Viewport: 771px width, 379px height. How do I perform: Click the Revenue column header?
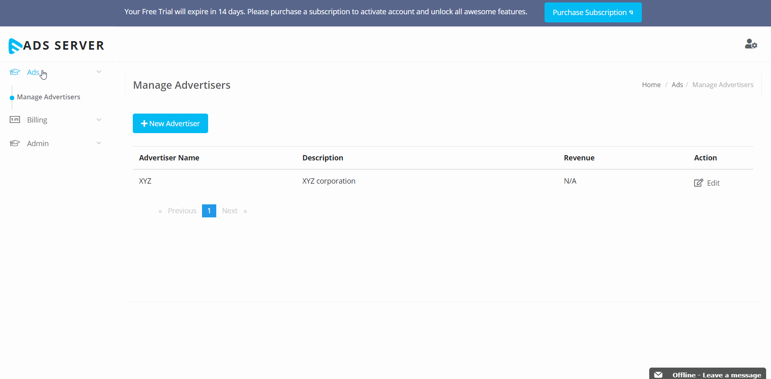[579, 158]
